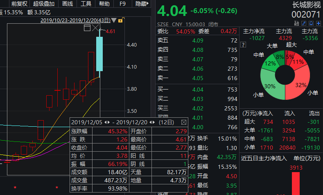The height and width of the screenshot is (195, 323).
Task: Click the F9 menu item
Action: (x=122, y=4)
